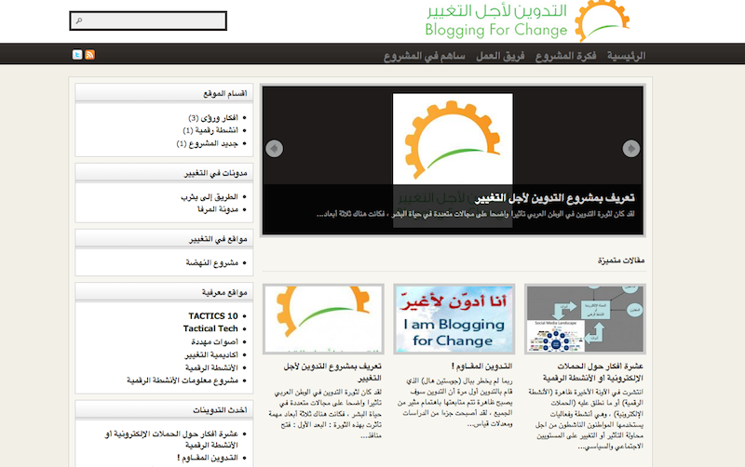Open sidebar link الأنشطة الرقمية under مواقع معرفية
745x467 pixels.
(x=211, y=367)
